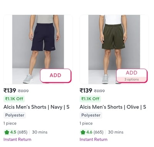This screenshot has width=154, height=147.
Task: Click the green star rating icon for Olive shorts
Action: tap(83, 132)
